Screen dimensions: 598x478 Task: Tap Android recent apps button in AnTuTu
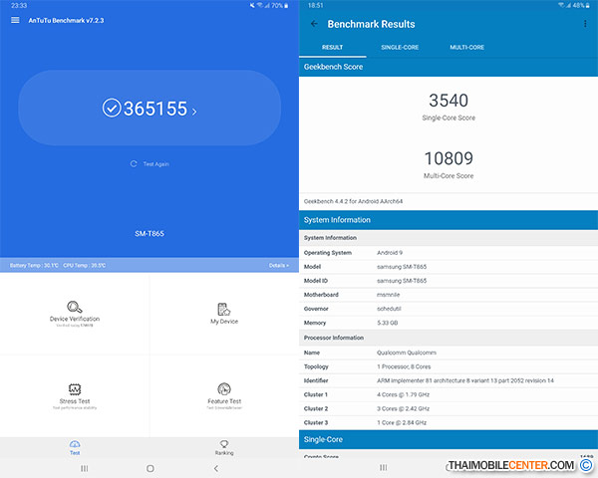85,468
